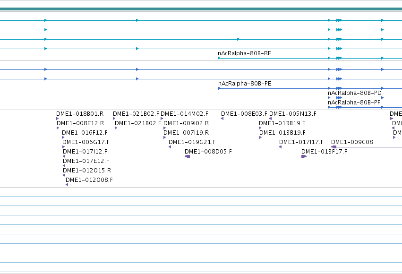Select the nAcRalpha-80B-RE transcript label
402x274 pixels.
(x=244, y=53)
